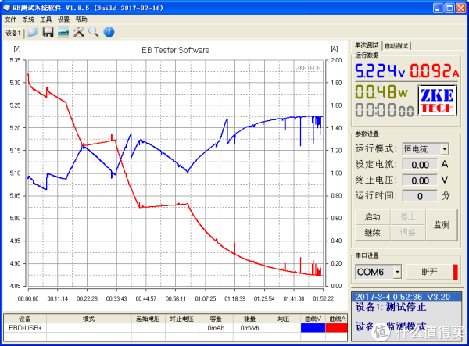Show the blue info icon
This screenshot has width=469, height=346.
[109, 32]
